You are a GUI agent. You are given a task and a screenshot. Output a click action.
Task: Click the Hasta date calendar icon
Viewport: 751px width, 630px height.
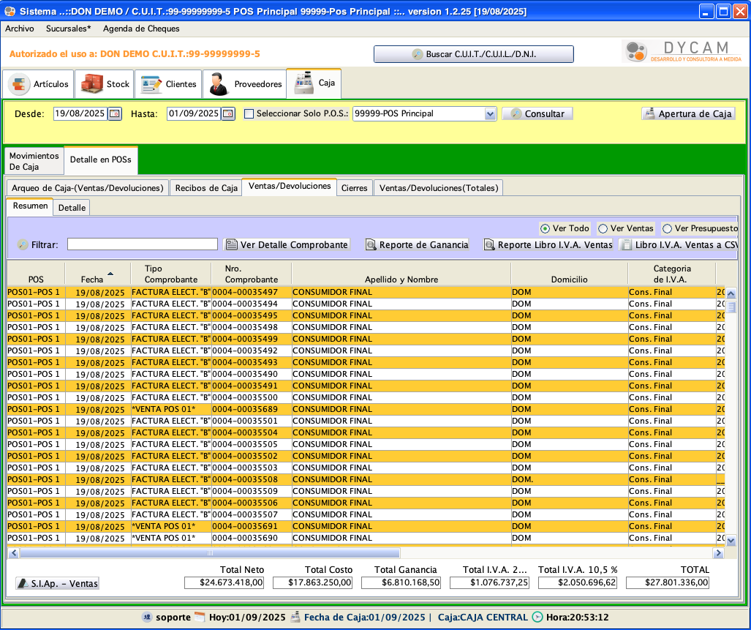[228, 113]
